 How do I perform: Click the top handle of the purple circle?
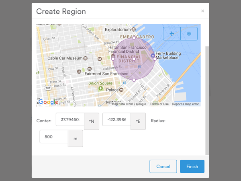tap(134, 38)
